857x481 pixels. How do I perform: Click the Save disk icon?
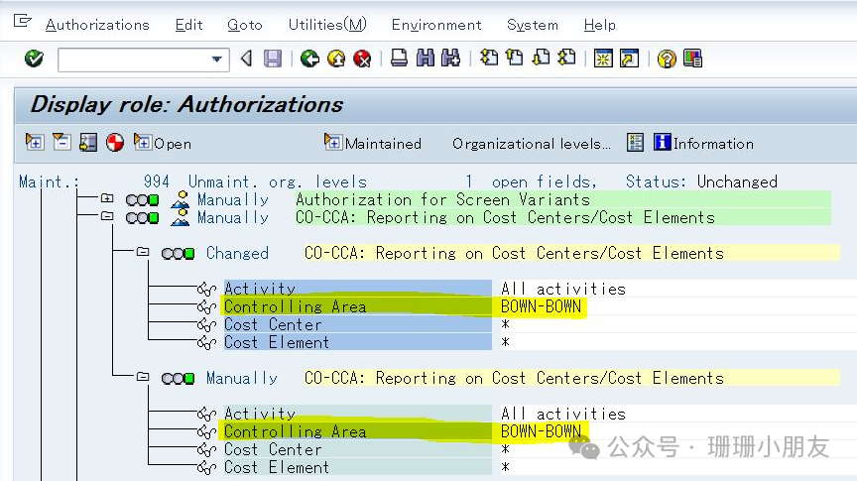click(273, 60)
